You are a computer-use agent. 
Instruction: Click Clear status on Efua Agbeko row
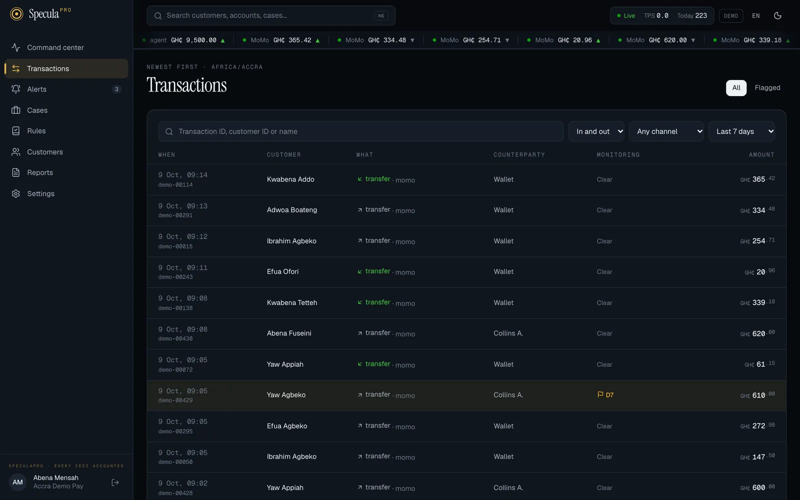(604, 426)
